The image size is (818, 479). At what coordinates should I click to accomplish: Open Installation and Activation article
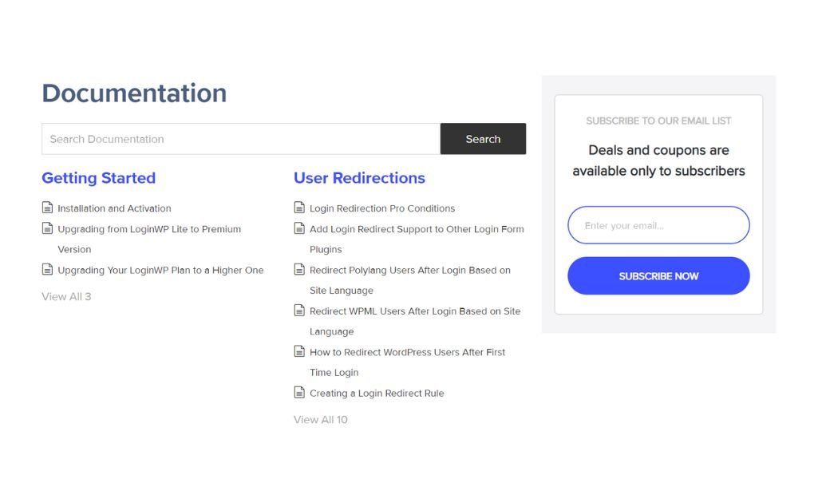(114, 208)
